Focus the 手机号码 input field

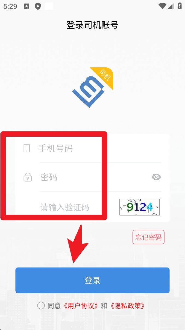pyautogui.click(x=100, y=148)
